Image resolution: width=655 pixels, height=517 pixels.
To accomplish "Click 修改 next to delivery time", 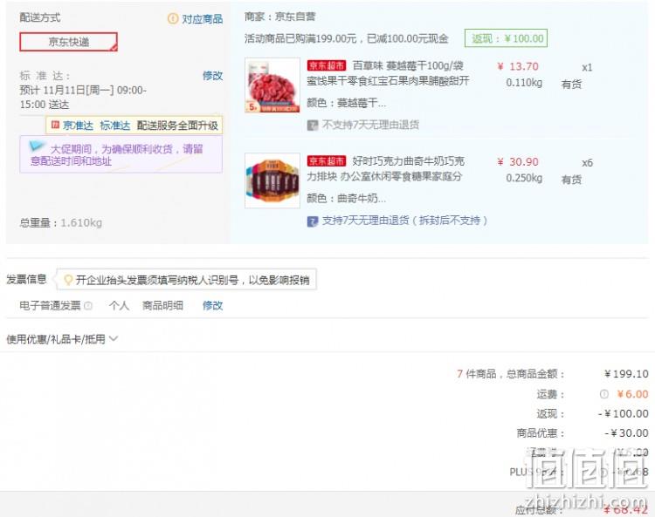I will point(212,76).
